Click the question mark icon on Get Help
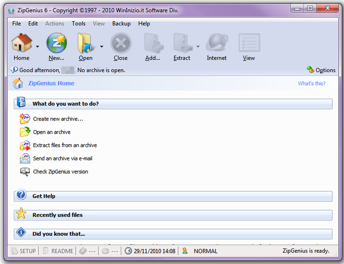The height and width of the screenshot is (264, 344). coord(21,195)
